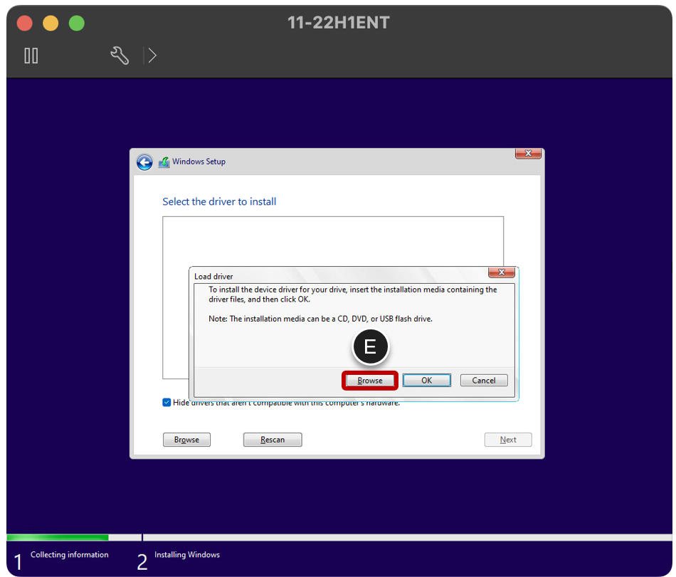The image size is (676, 577).
Task: Pause the virtual machine using the pause icon
Action: (x=31, y=55)
